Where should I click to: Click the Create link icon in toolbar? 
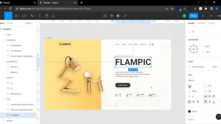click(125, 16)
